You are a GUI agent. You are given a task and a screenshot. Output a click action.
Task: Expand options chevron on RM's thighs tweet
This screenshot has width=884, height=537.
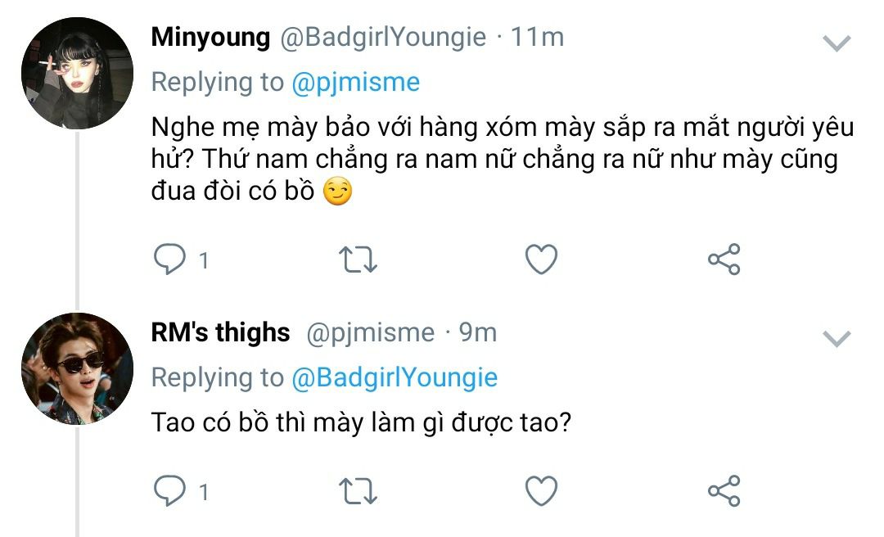[x=837, y=339]
